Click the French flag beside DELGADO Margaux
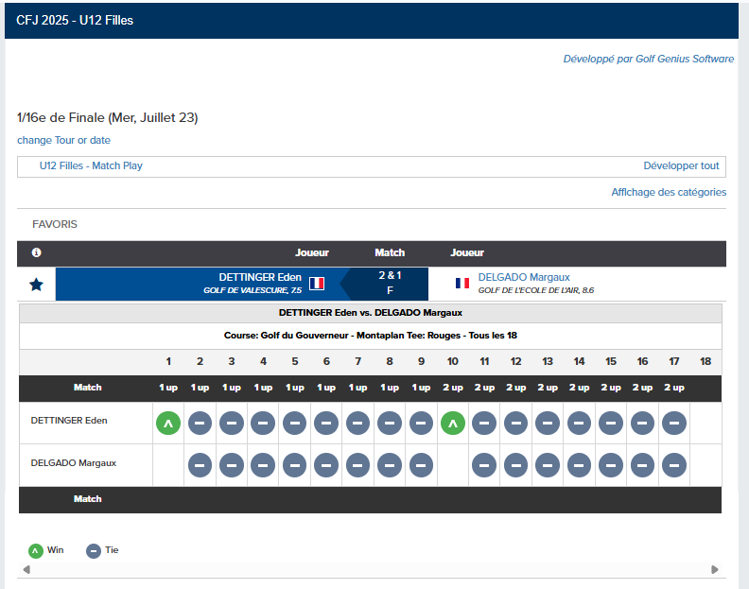Viewport: 749px width, 589px height. coord(462,283)
